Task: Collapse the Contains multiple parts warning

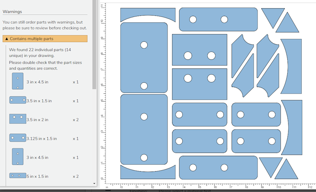Action: [x=45, y=39]
